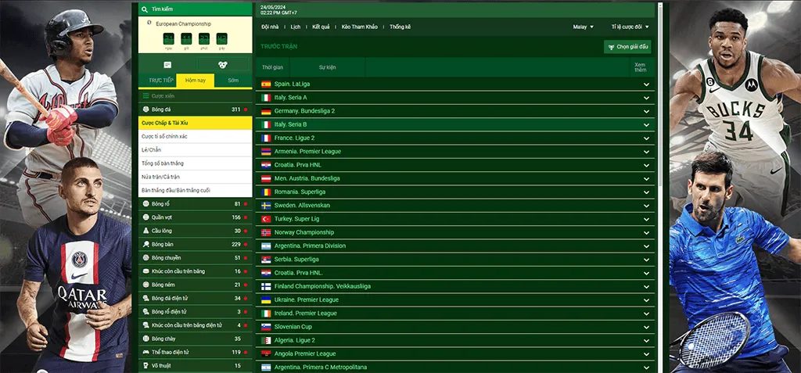801x373 pixels.
Task: Click the Quần vợt tennis icon
Action: point(145,217)
